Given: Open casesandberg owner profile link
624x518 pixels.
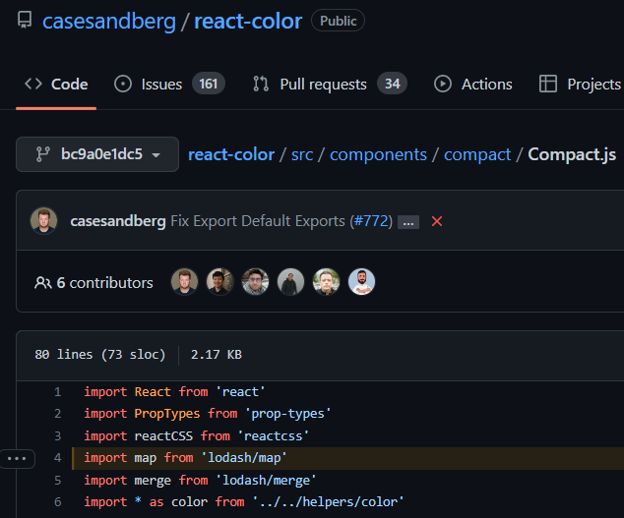Looking at the screenshot, I should [x=109, y=21].
